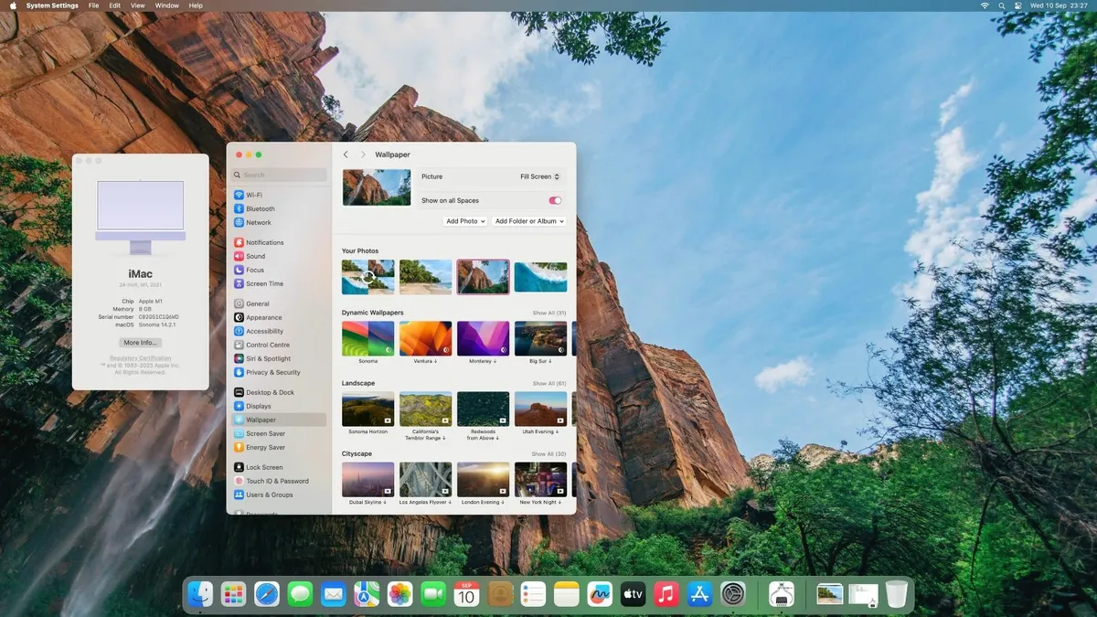The image size is (1097, 617).
Task: Turn off Show on all Spaces
Action: tap(555, 200)
